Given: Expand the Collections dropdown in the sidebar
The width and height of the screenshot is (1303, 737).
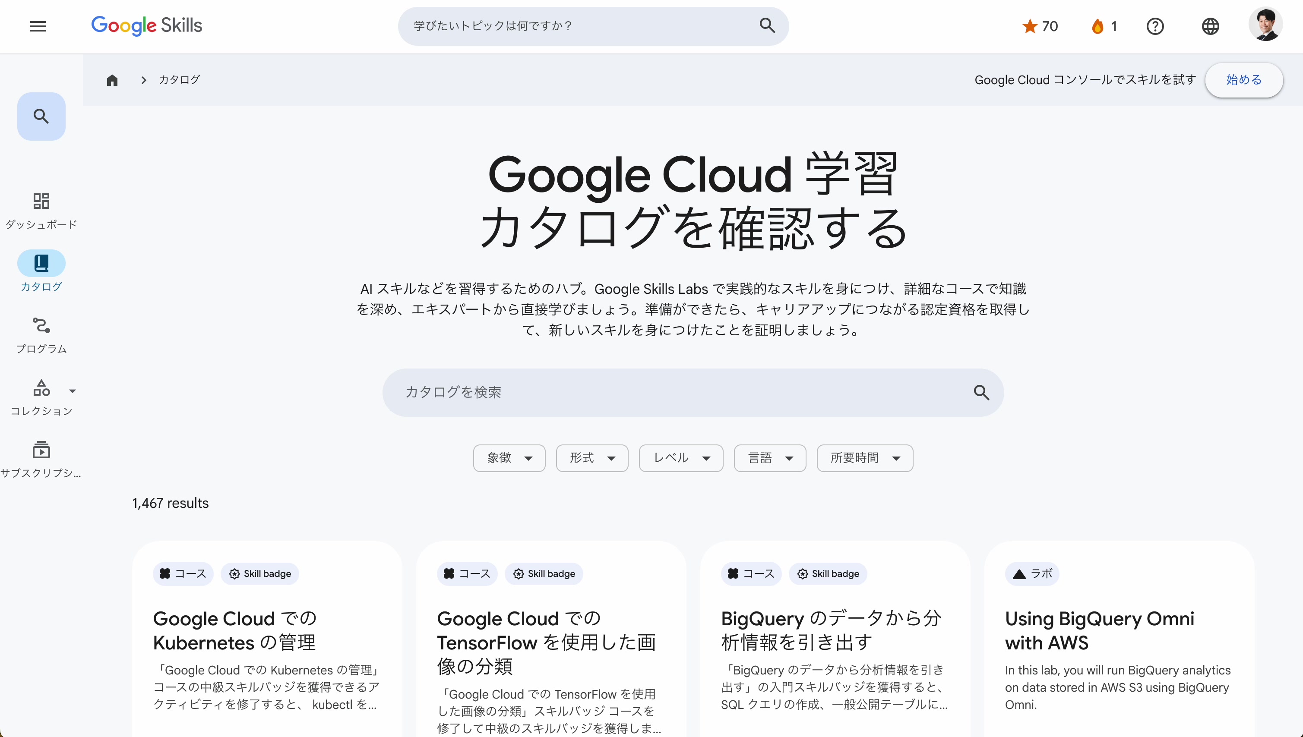Looking at the screenshot, I should [73, 391].
